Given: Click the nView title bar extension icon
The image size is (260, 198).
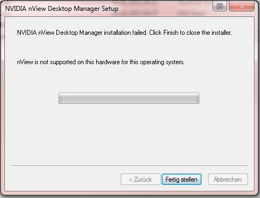Looking at the screenshot, I should [x=220, y=7].
